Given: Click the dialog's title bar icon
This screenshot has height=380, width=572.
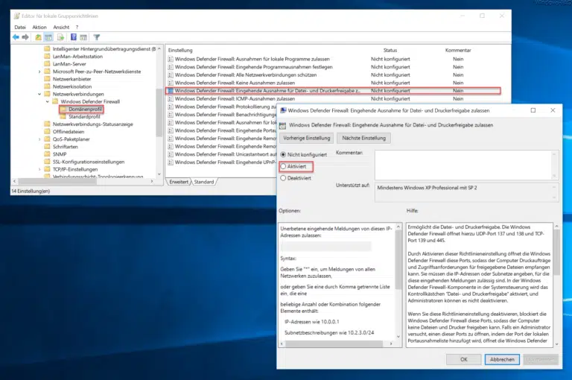Looking at the screenshot, I should coord(283,110).
